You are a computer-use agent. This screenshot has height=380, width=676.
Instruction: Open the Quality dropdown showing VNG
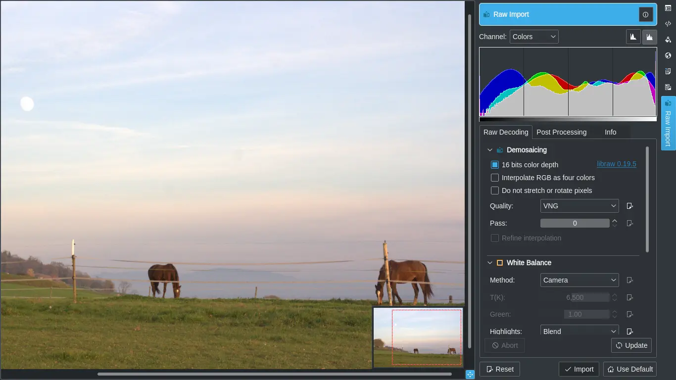coord(579,205)
